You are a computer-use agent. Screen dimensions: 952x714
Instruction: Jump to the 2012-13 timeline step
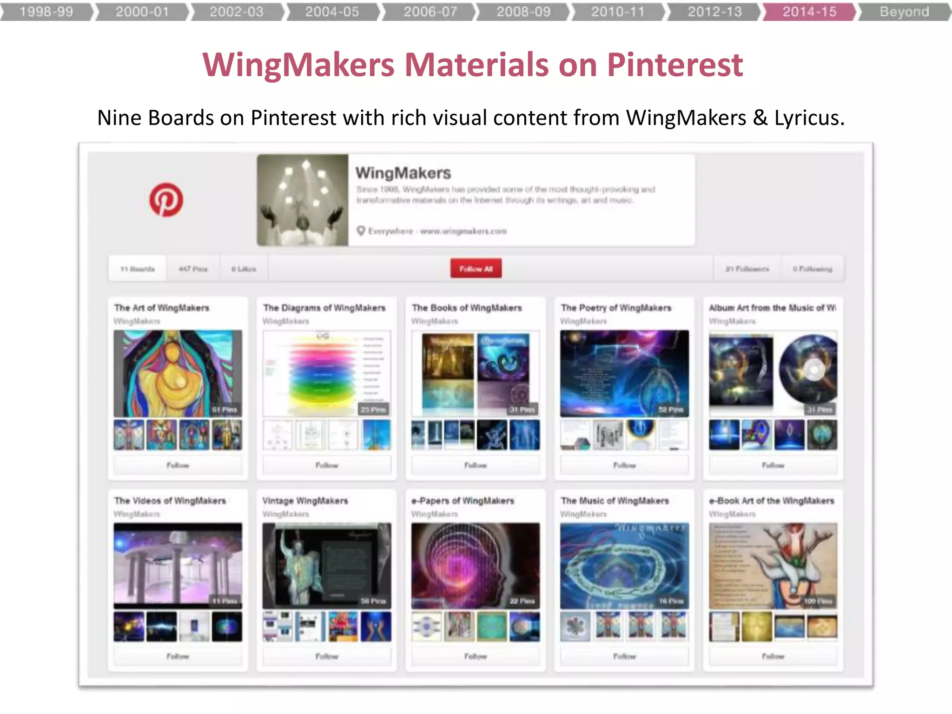[x=714, y=12]
